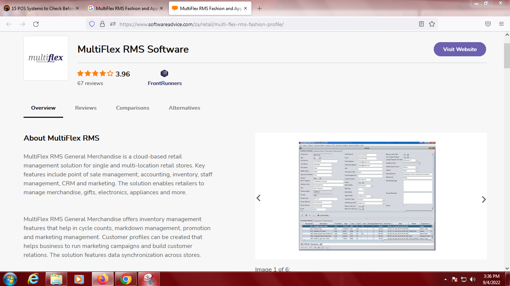Show hidden system tray icons
Screen dimensions: 510x286
[446, 279]
